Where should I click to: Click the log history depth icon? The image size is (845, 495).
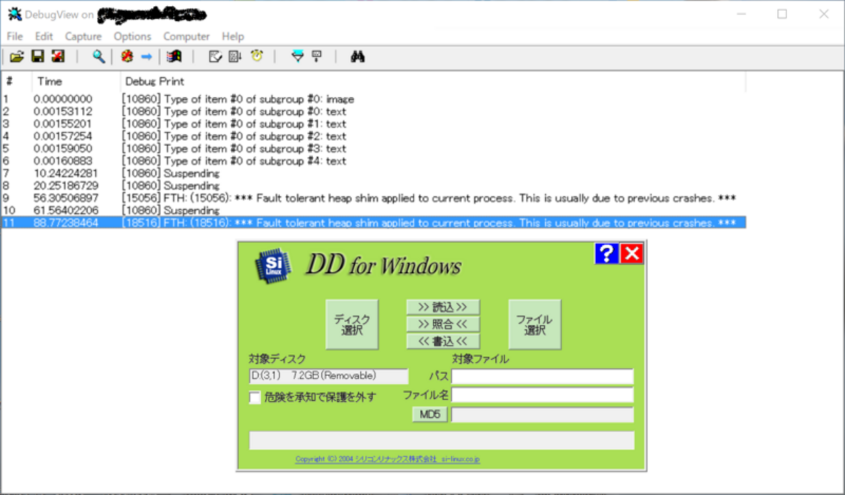click(x=235, y=57)
